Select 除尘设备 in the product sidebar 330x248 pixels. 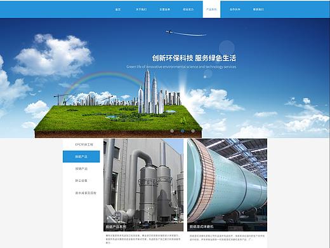click(81, 181)
